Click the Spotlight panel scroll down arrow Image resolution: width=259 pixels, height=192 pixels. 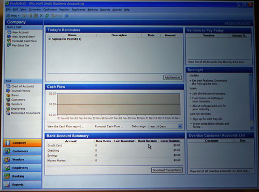tap(251, 128)
